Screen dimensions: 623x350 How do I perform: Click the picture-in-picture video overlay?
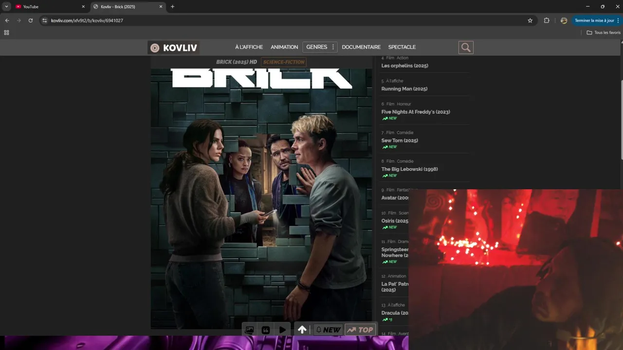[x=516, y=270]
